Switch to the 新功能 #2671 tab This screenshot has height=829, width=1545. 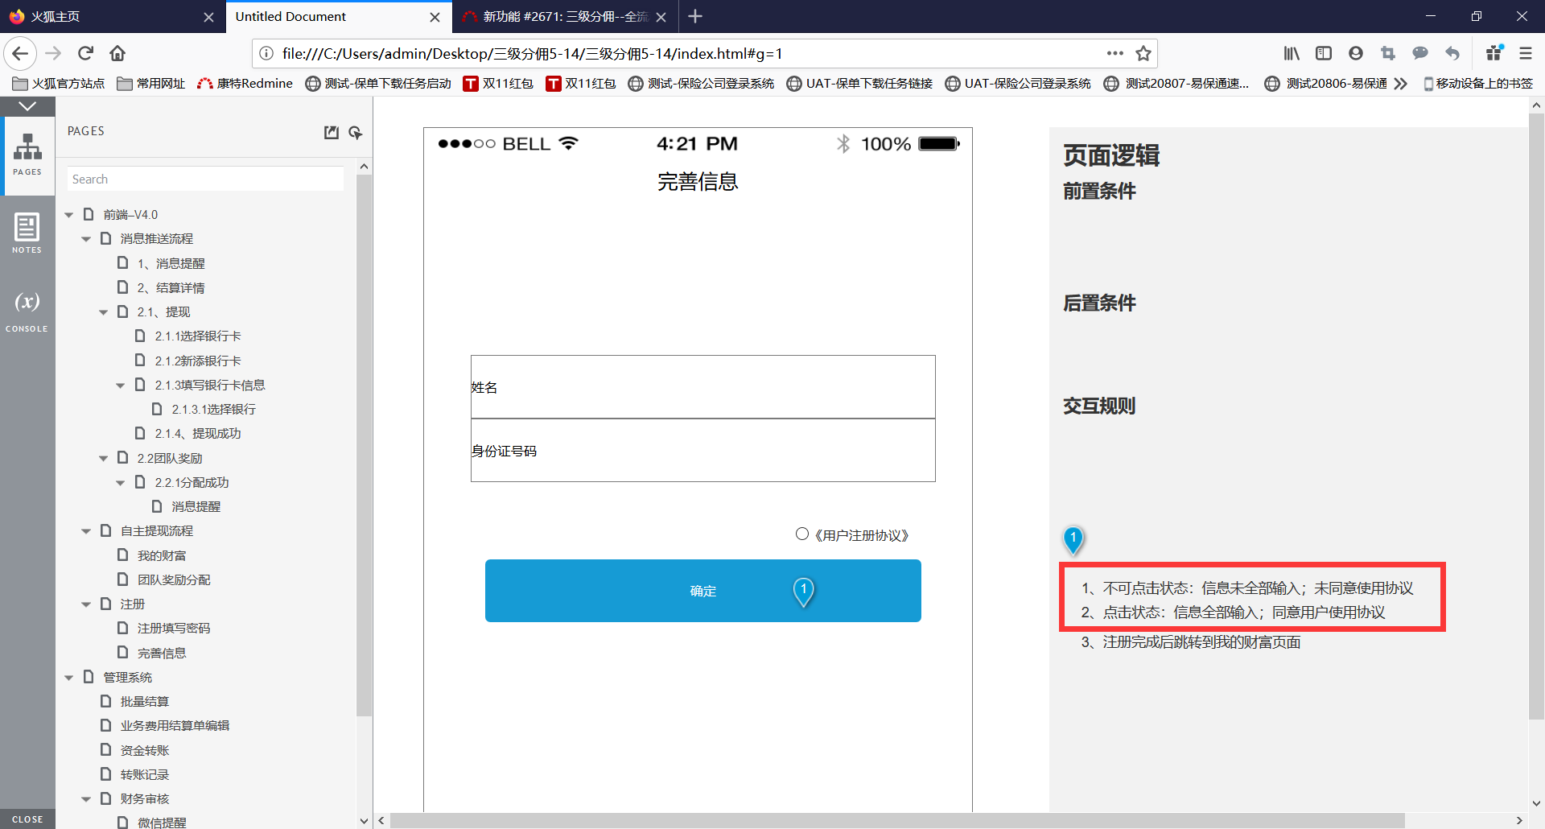tap(565, 17)
